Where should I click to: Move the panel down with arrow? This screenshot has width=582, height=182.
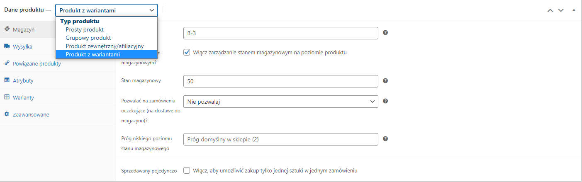(x=561, y=10)
